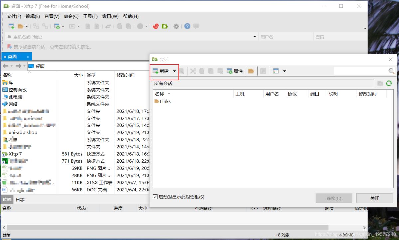This screenshot has width=399, height=240.
Task: Switch to the 日志 log tab
Action: tap(20, 200)
